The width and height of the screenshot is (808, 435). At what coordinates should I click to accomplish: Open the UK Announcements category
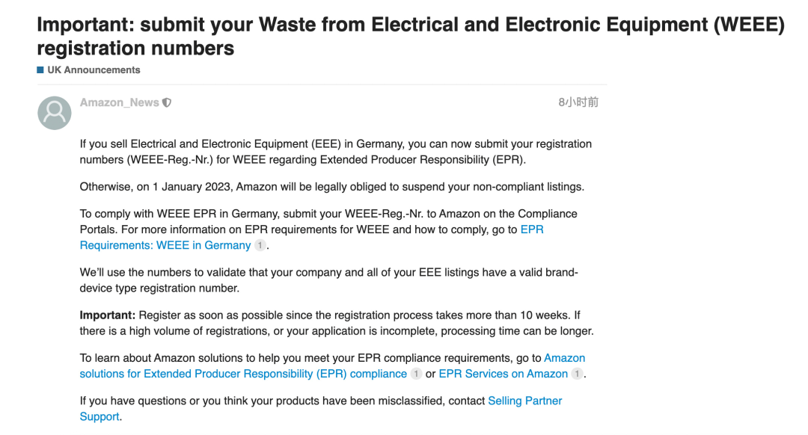(x=94, y=70)
